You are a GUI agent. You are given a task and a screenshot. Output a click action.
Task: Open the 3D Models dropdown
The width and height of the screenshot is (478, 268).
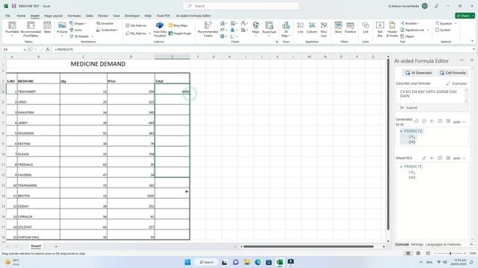(81, 36)
